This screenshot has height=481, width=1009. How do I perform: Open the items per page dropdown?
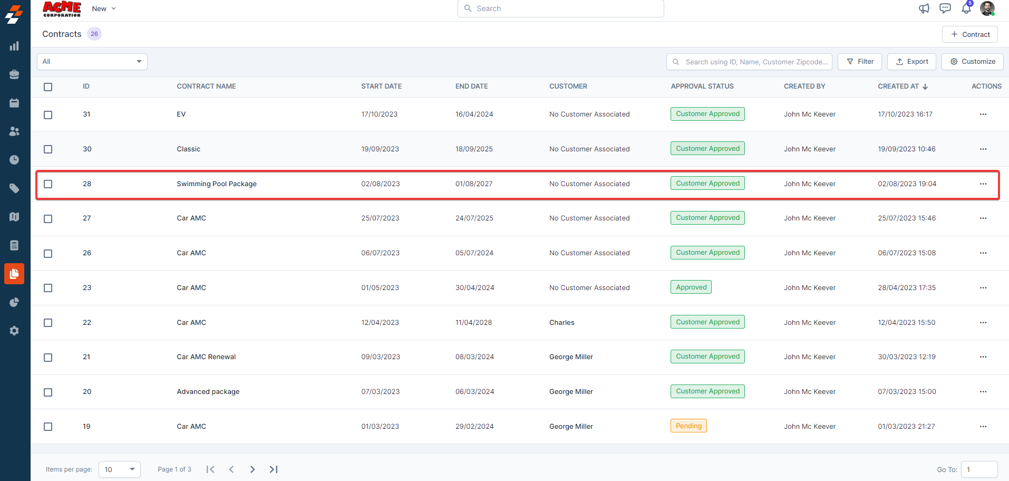[x=120, y=469]
